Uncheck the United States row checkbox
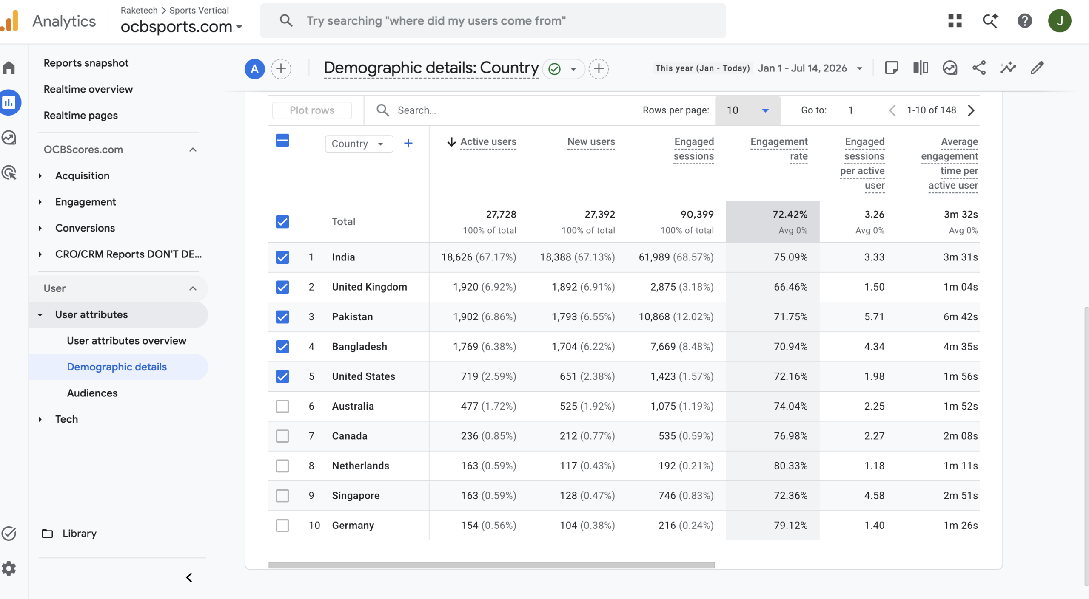 (282, 376)
